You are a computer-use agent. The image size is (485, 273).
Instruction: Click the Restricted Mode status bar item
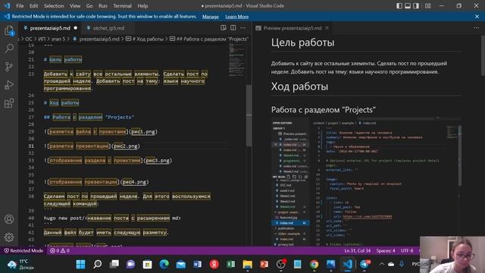23,251
